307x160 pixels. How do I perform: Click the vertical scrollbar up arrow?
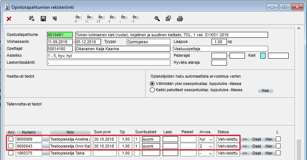click(299, 29)
